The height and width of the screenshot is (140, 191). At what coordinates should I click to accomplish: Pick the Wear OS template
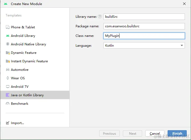(x=35, y=78)
